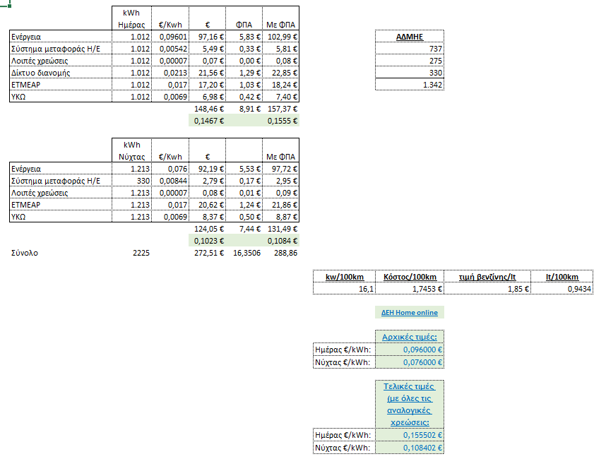Screen dimensions: 606x459
Task: Select the Κόστος/100km value 1,7453 €
Action: click(x=410, y=289)
